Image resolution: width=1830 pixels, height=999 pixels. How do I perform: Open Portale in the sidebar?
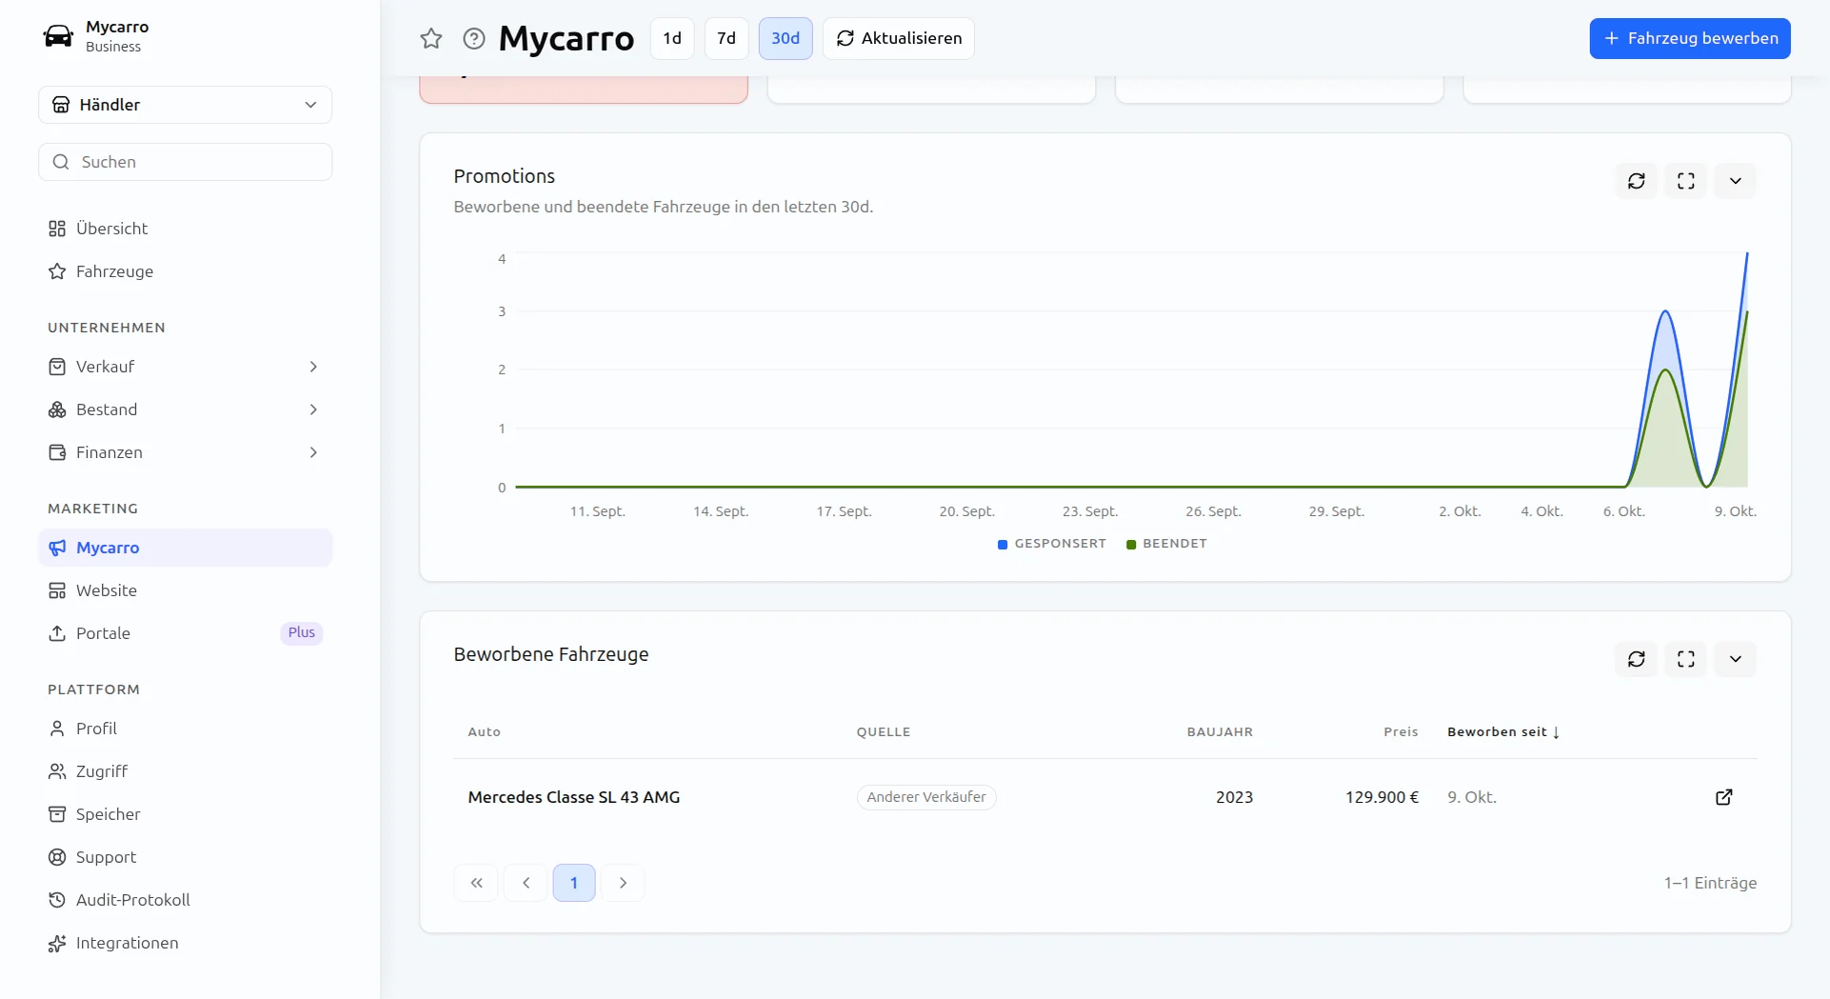tap(185, 633)
